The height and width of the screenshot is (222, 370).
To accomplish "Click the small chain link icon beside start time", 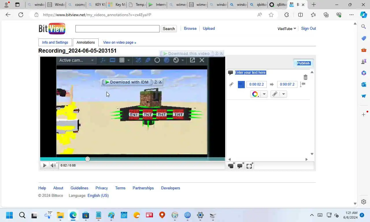I will coord(231,84).
